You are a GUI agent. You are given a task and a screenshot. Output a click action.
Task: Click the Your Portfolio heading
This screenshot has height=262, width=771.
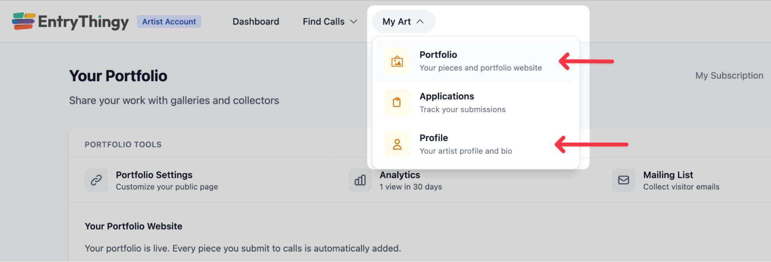pos(118,76)
